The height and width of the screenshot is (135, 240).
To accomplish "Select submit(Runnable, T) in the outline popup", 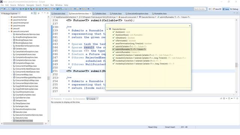I will click(x=129, y=49).
